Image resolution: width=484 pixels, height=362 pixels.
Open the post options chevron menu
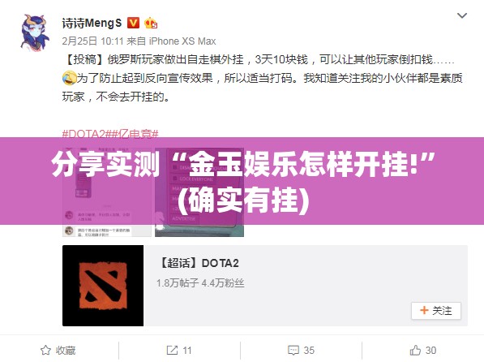(x=462, y=15)
